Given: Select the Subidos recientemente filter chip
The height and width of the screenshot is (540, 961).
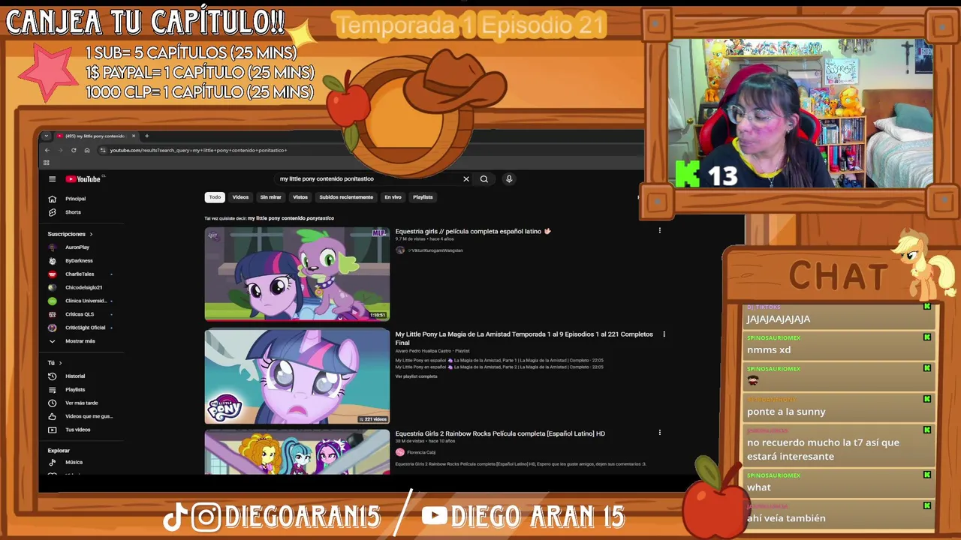Looking at the screenshot, I should tap(346, 197).
